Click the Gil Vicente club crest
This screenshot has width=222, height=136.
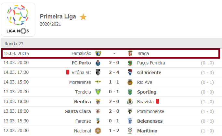click(131, 73)
